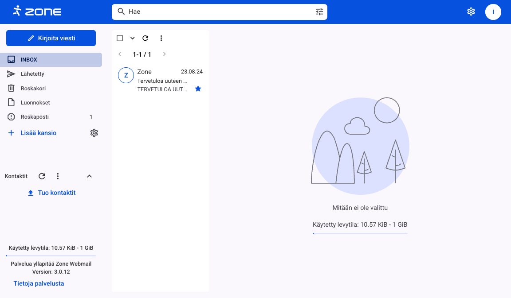Viewport: 511px width, 298px height.
Task: Click the Zone logo
Action: coord(37,12)
